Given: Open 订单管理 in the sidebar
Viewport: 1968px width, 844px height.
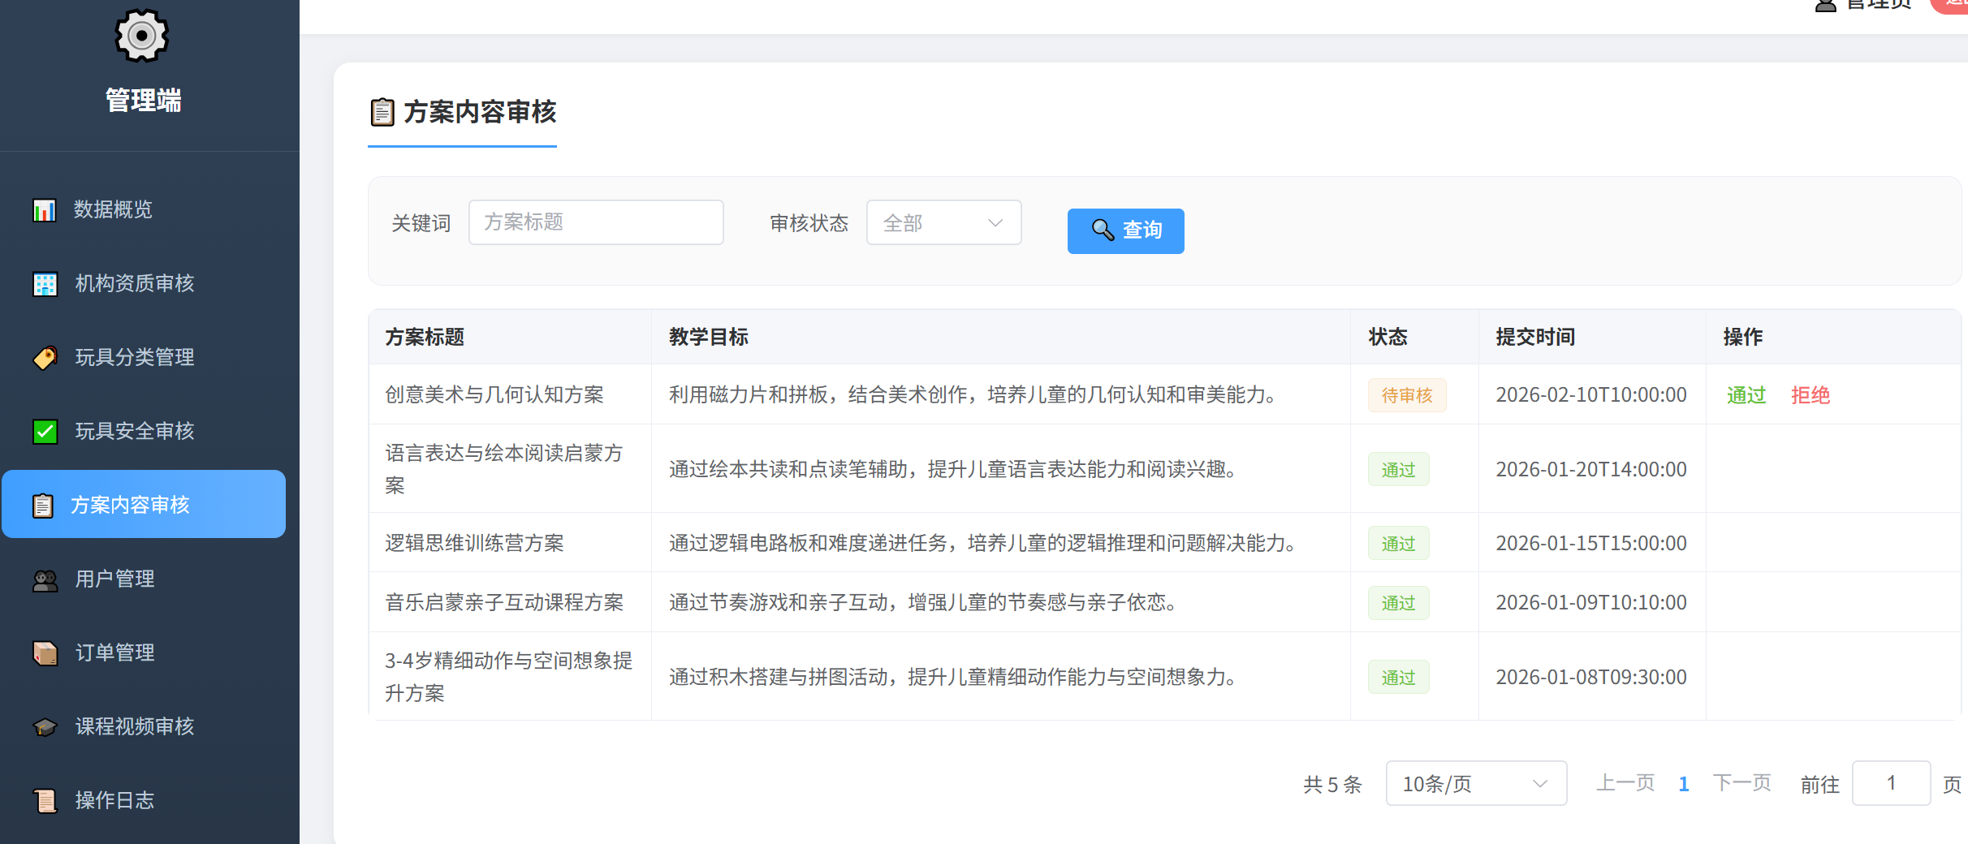Looking at the screenshot, I should (x=144, y=652).
